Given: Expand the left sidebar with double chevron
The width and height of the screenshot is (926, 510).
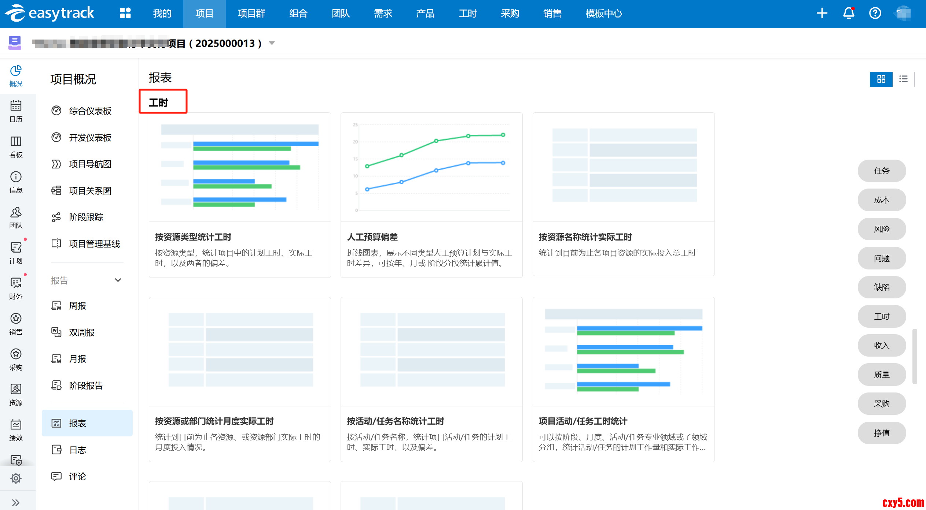Looking at the screenshot, I should click(x=16, y=502).
